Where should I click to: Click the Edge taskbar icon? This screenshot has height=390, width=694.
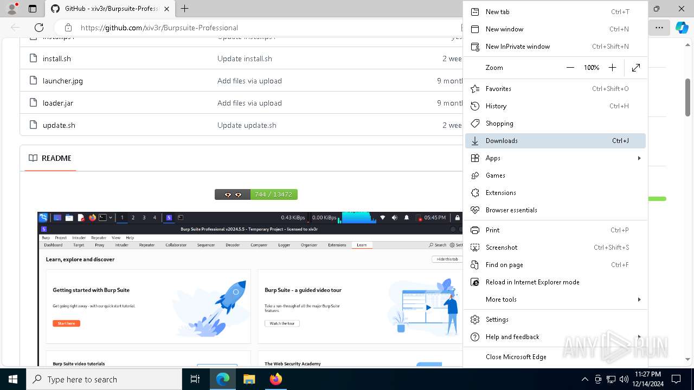click(223, 379)
